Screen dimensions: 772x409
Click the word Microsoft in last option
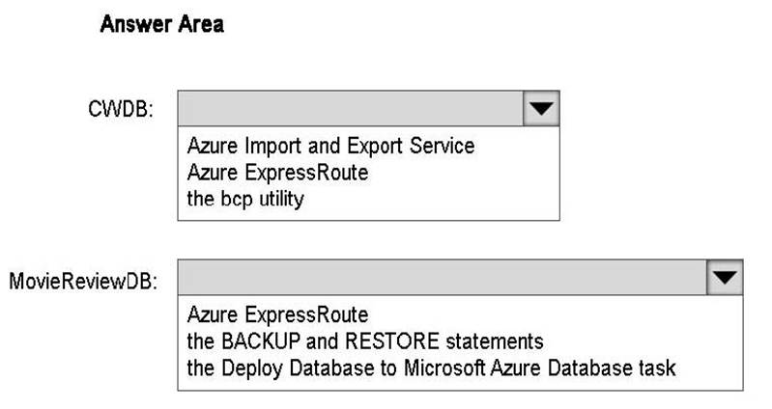[444, 368]
